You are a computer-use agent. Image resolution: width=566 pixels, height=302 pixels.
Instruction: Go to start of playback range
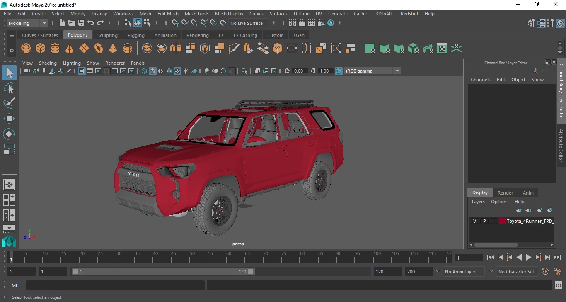[490, 257]
